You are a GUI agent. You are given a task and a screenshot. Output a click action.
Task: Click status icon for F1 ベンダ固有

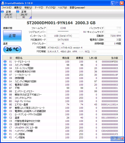pyautogui.click(x=5, y=134)
